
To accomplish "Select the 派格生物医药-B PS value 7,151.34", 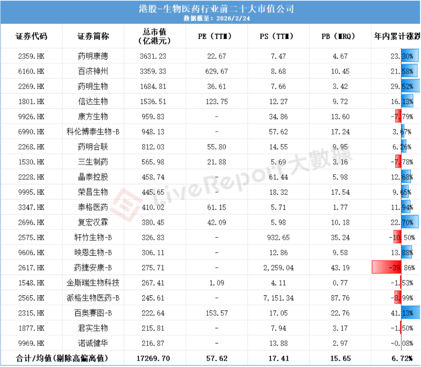I will click(x=277, y=298).
